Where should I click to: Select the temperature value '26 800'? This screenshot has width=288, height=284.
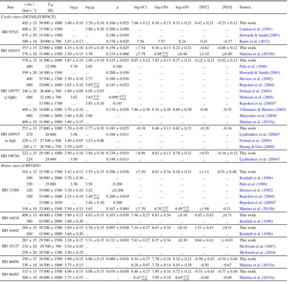[51, 134]
